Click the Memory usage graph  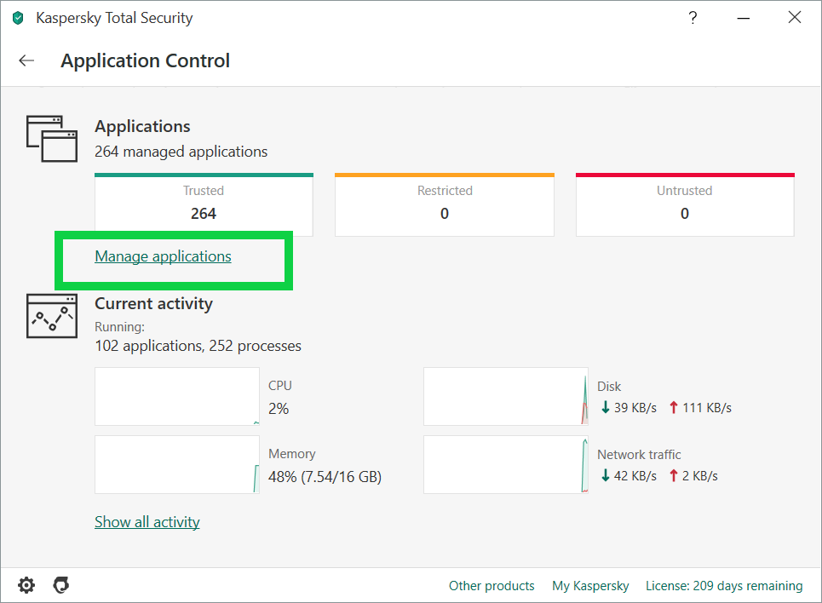(177, 465)
